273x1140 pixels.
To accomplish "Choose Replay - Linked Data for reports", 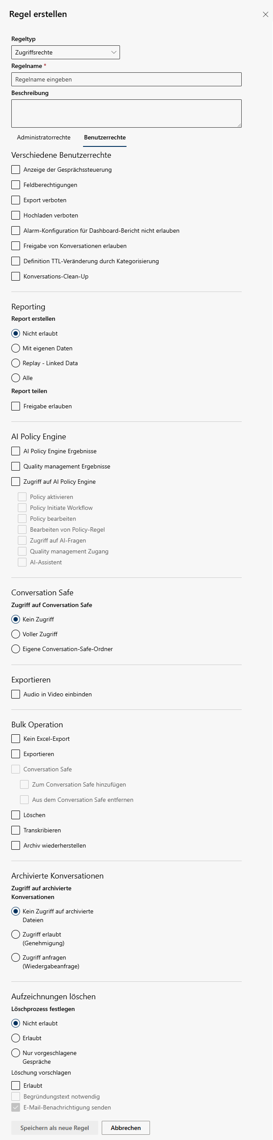I will click(16, 363).
